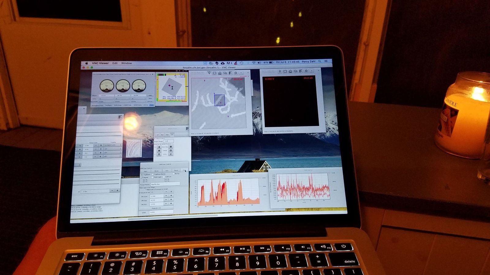Viewport: 490px width, 275px height.
Task: Open Spotlight search magnifier in the menu bar
Action: pyautogui.click(x=320, y=61)
